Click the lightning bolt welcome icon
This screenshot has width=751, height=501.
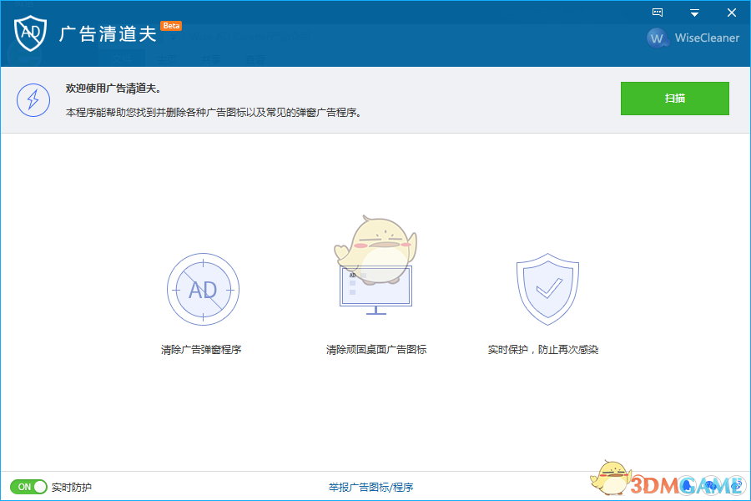coord(33,100)
